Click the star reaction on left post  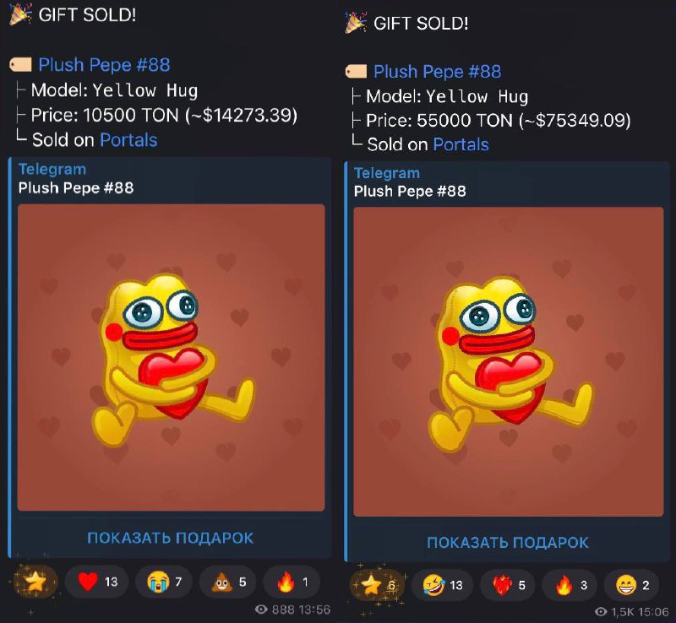[x=35, y=582]
